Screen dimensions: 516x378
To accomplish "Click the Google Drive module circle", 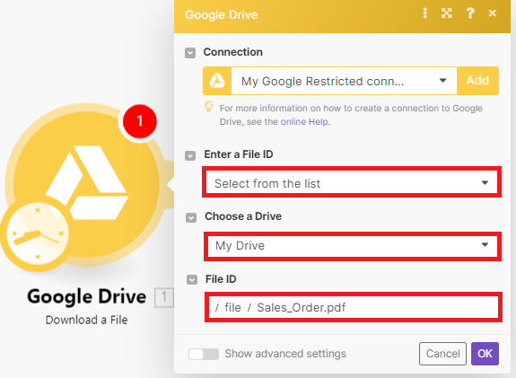I will (86, 184).
